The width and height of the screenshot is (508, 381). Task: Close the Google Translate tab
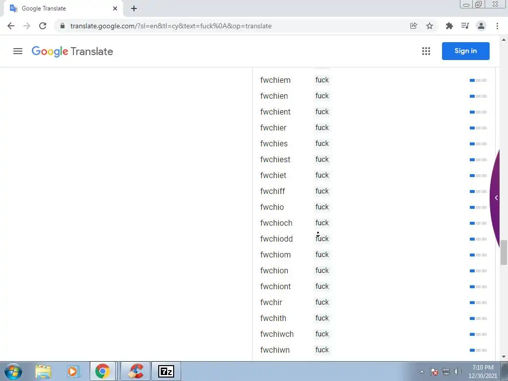[x=115, y=8]
